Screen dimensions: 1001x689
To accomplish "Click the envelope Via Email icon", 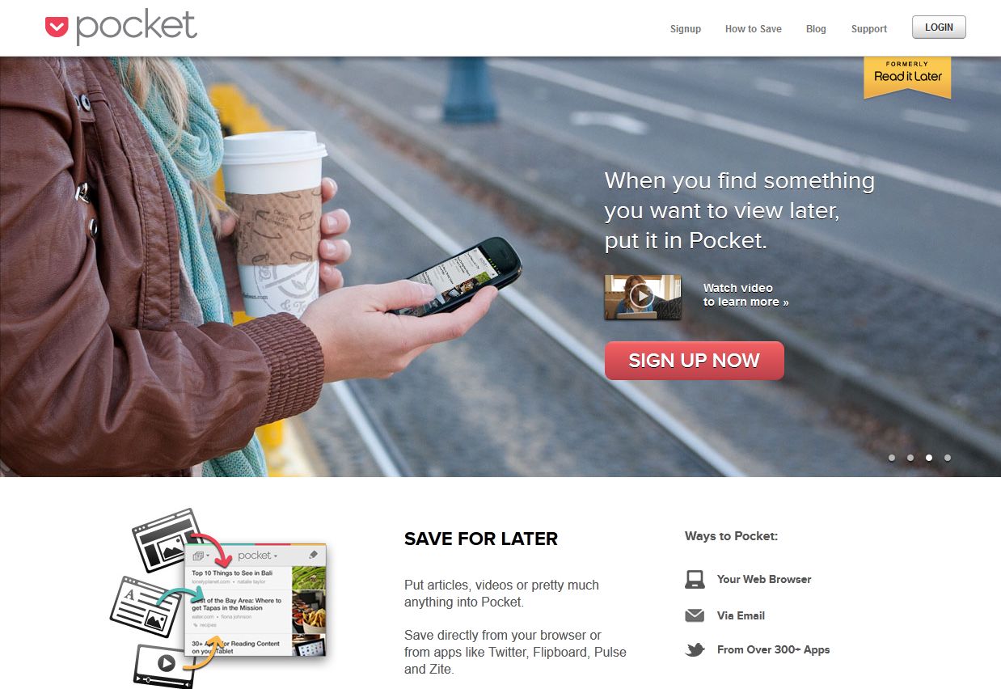I will point(695,615).
